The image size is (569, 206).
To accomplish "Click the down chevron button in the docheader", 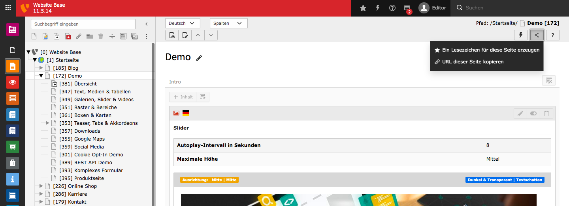I will coord(211,35).
